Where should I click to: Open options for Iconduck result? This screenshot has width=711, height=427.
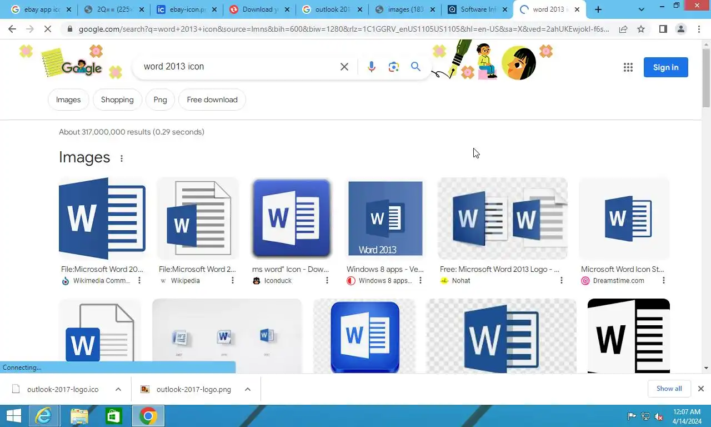pos(327,281)
